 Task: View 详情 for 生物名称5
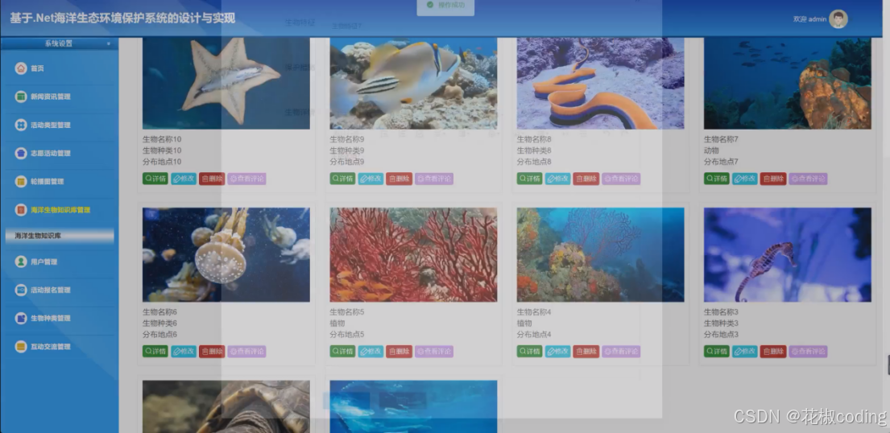tap(342, 351)
